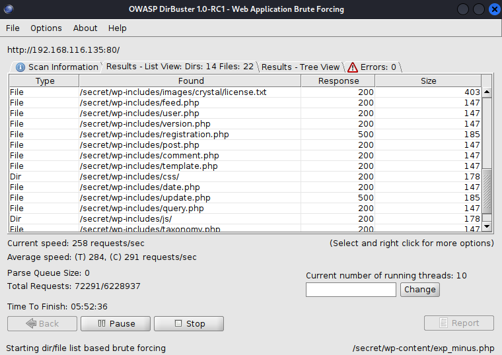Select the /secret/wp-includes/query.php row
This screenshot has width=502, height=355.
click(245, 209)
